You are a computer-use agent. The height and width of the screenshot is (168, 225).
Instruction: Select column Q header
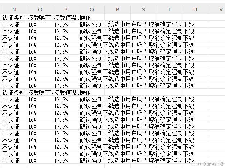[92, 10]
